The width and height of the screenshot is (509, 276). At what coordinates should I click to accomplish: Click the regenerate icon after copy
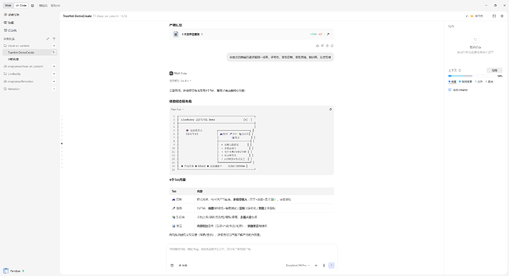(332, 46)
